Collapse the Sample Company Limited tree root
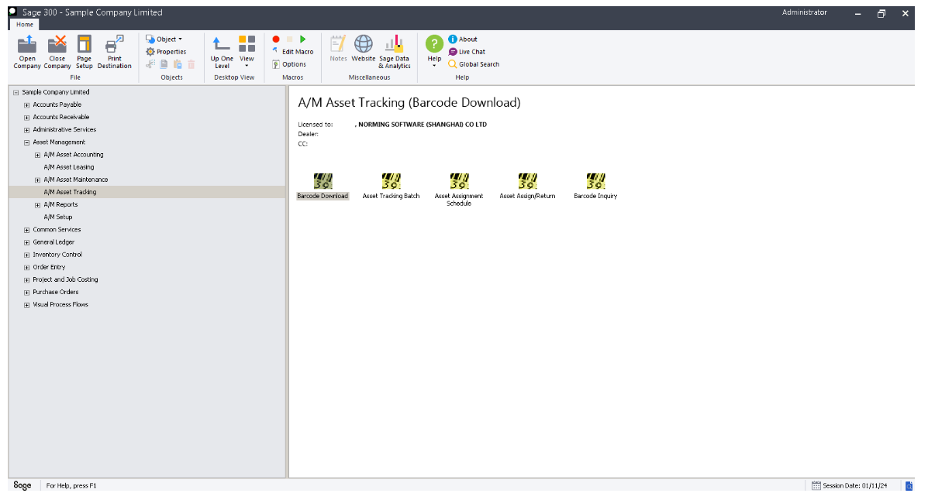This screenshot has width=928, height=500. (x=16, y=92)
